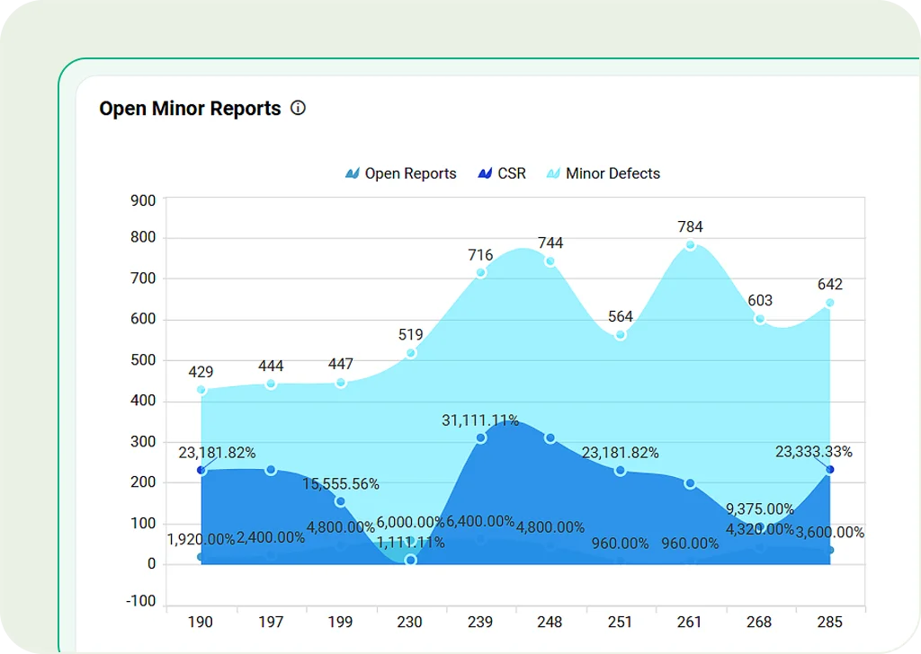Image resolution: width=921 pixels, height=654 pixels.
Task: Click the Open Reports legend area icon
Action: (353, 173)
